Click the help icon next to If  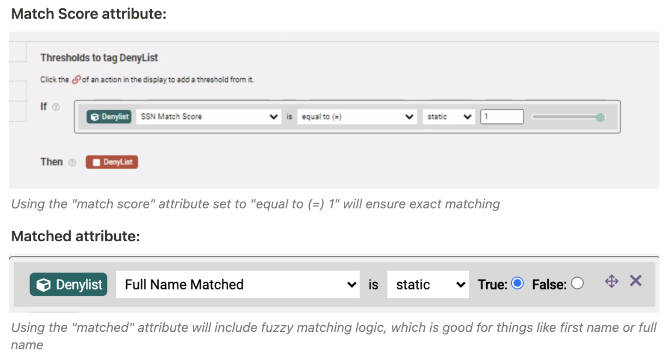tap(55, 107)
